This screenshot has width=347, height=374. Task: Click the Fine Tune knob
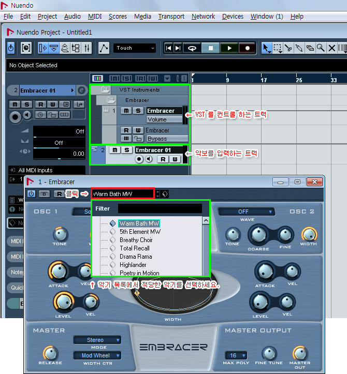269,353
